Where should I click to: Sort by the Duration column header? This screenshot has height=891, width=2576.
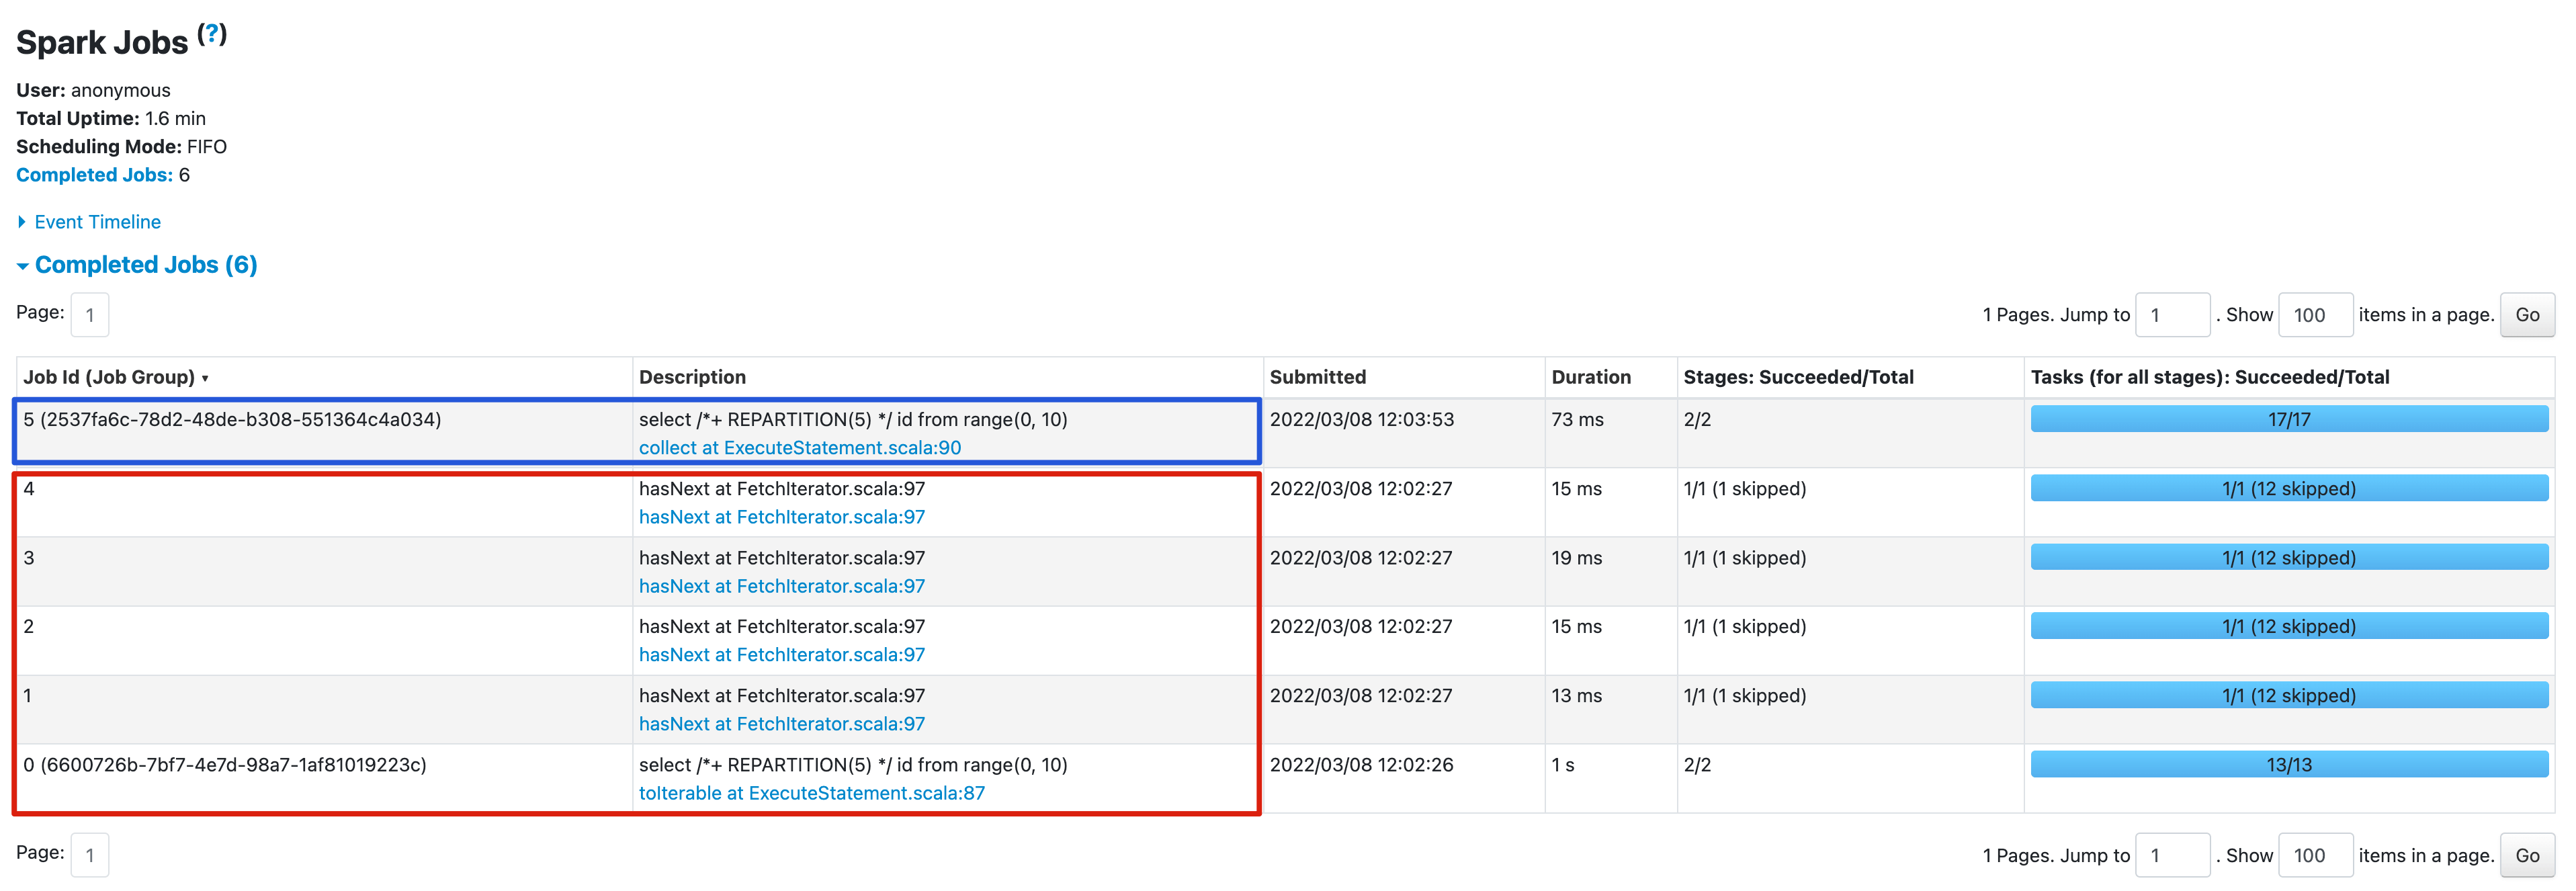[1590, 377]
